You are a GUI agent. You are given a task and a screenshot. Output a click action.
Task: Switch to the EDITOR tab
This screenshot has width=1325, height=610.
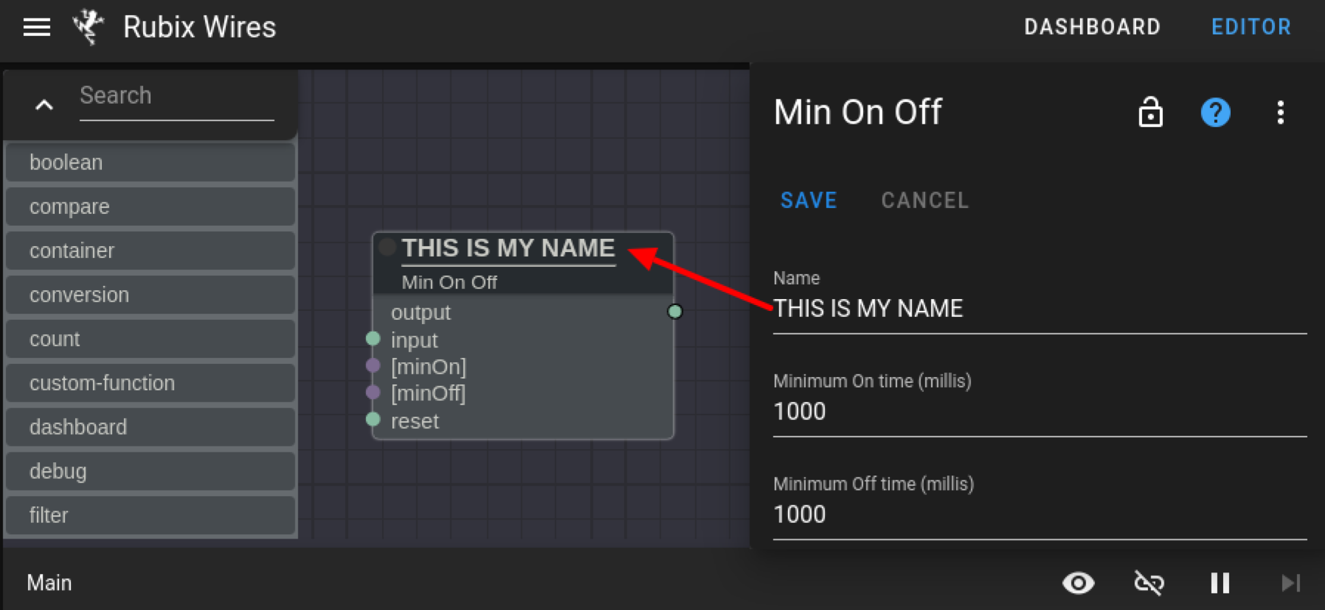coord(1251,27)
